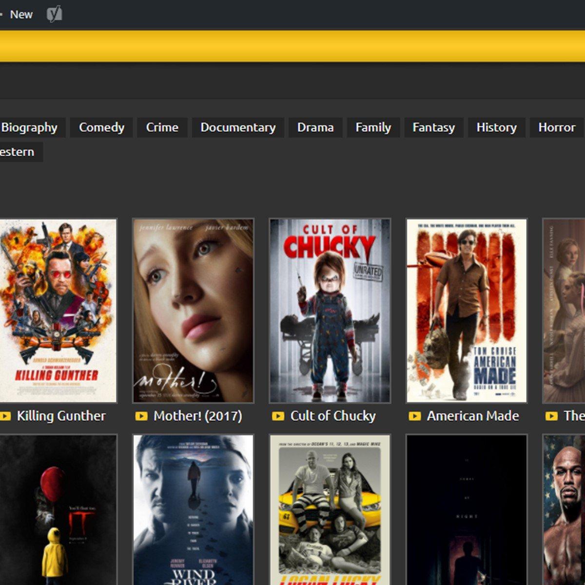The width and height of the screenshot is (585, 585).
Task: Open the Horror genre tag
Action: click(x=556, y=128)
